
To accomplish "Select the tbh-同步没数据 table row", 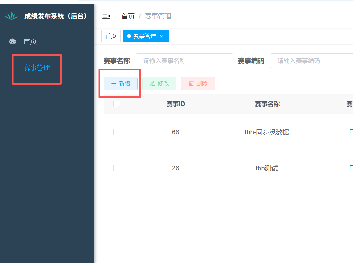I will [267, 132].
